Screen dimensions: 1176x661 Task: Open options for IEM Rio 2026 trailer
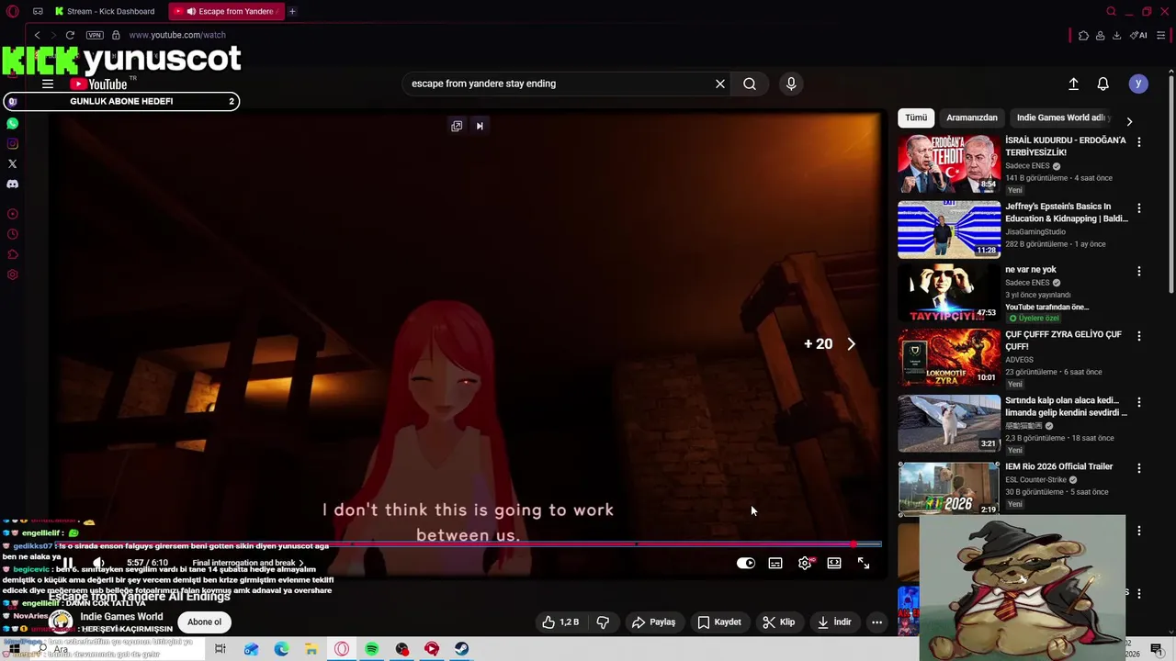coord(1139,468)
